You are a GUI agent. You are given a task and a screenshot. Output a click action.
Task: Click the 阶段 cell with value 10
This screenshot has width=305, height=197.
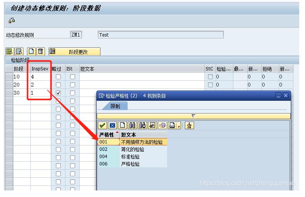click(x=22, y=77)
